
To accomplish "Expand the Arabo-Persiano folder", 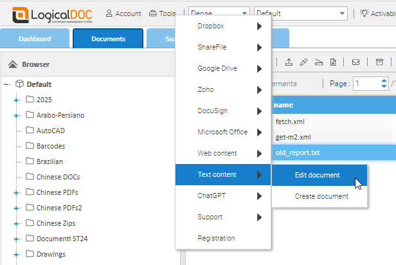I will point(16,116).
